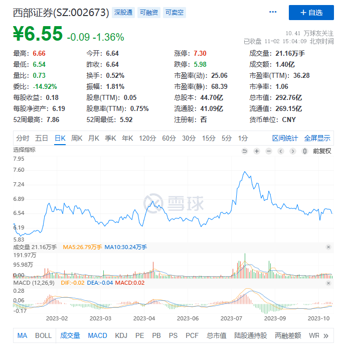The width and height of the screenshot is (345, 350).
Task: Select the 日K chart tab
Action: (x=60, y=138)
